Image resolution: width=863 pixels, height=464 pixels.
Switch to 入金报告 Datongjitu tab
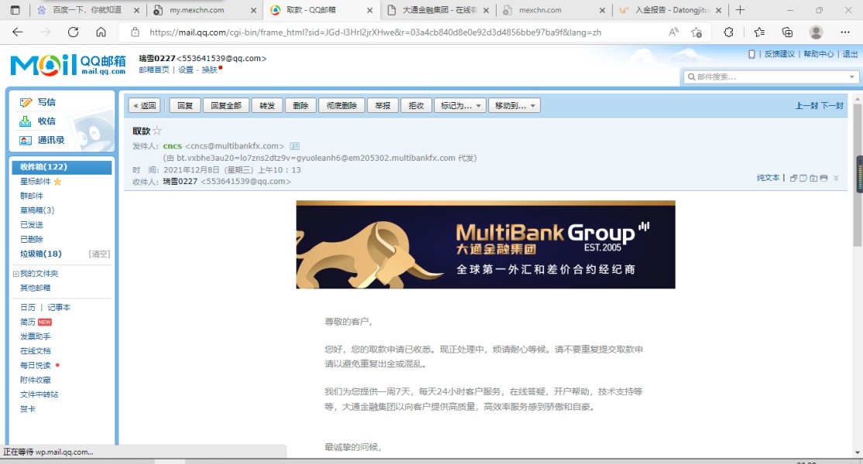[670, 10]
